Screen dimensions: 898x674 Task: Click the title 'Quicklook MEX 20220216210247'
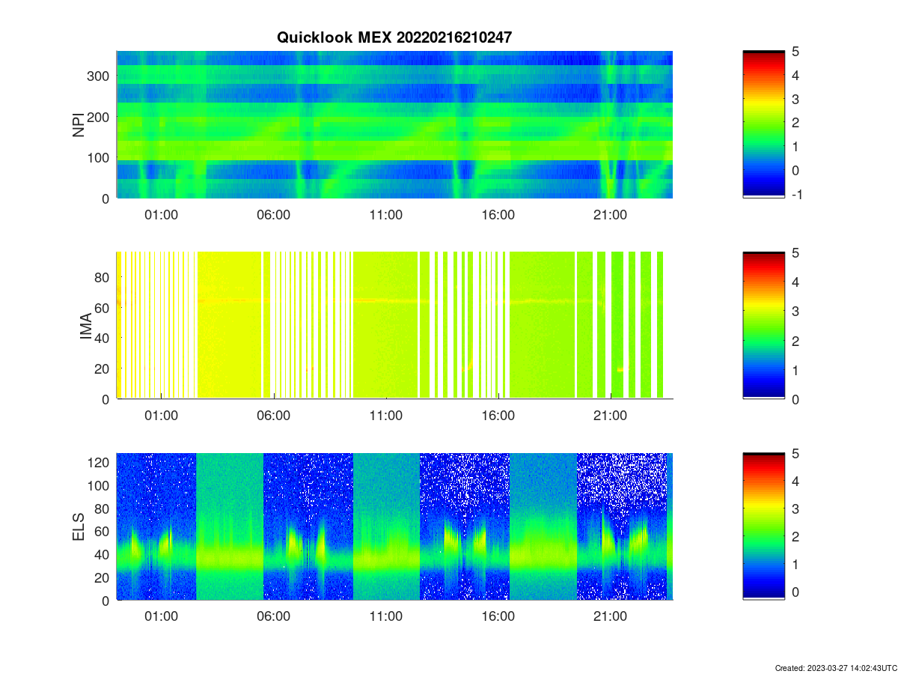pyautogui.click(x=394, y=37)
